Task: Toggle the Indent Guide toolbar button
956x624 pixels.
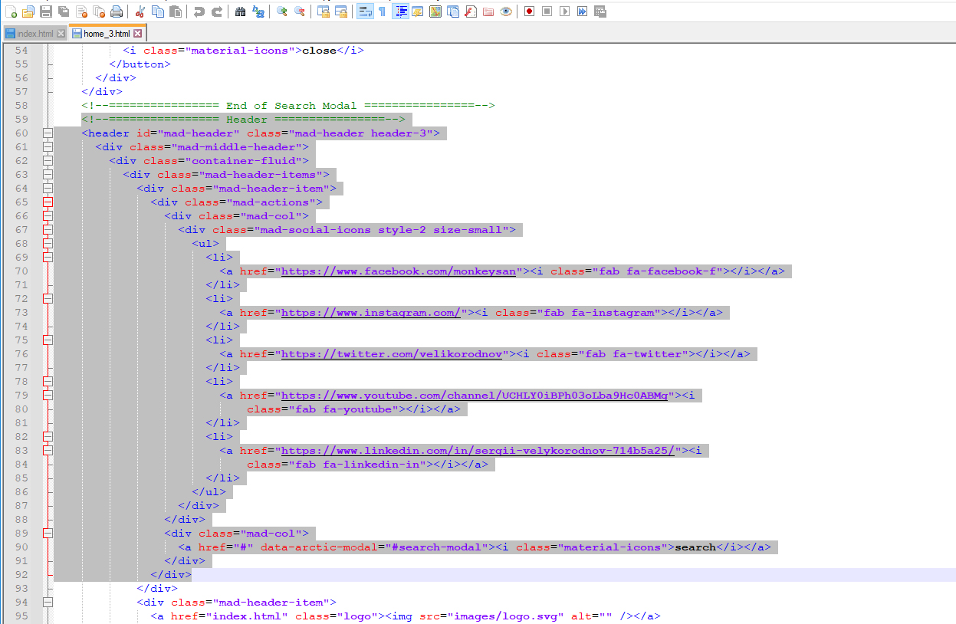Action: (401, 11)
